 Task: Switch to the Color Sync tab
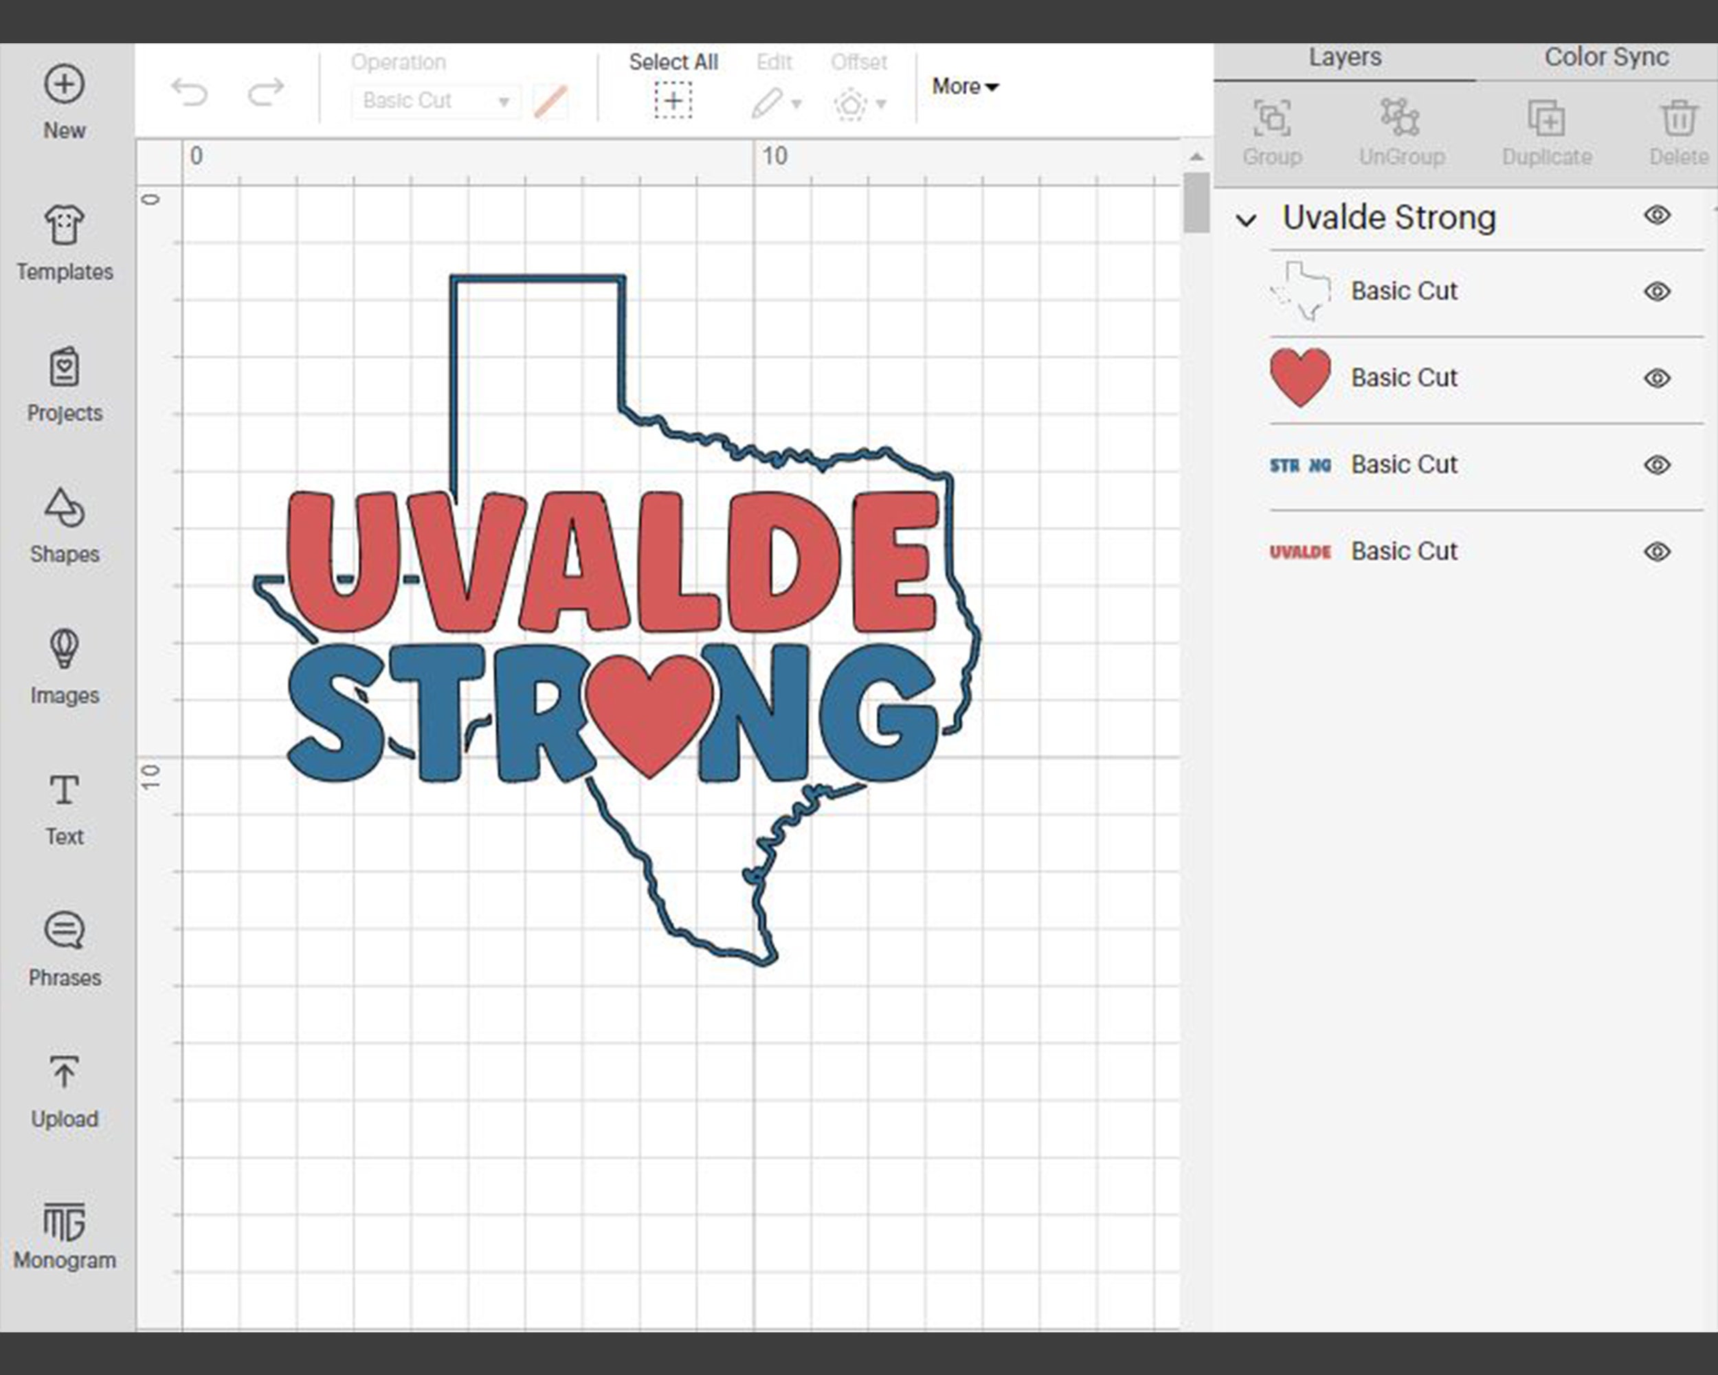pyautogui.click(x=1607, y=56)
